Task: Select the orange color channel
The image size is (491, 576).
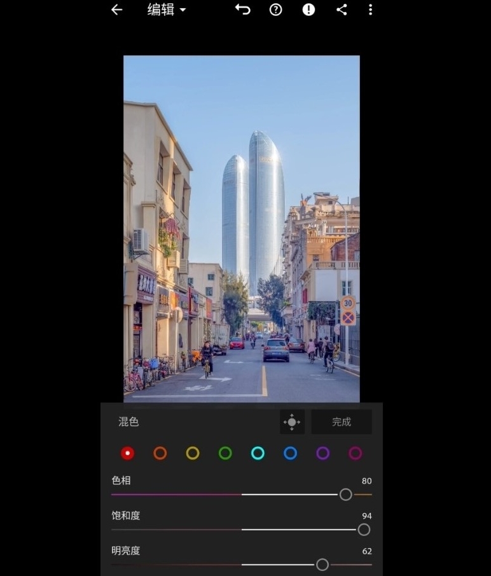Action: pos(160,453)
